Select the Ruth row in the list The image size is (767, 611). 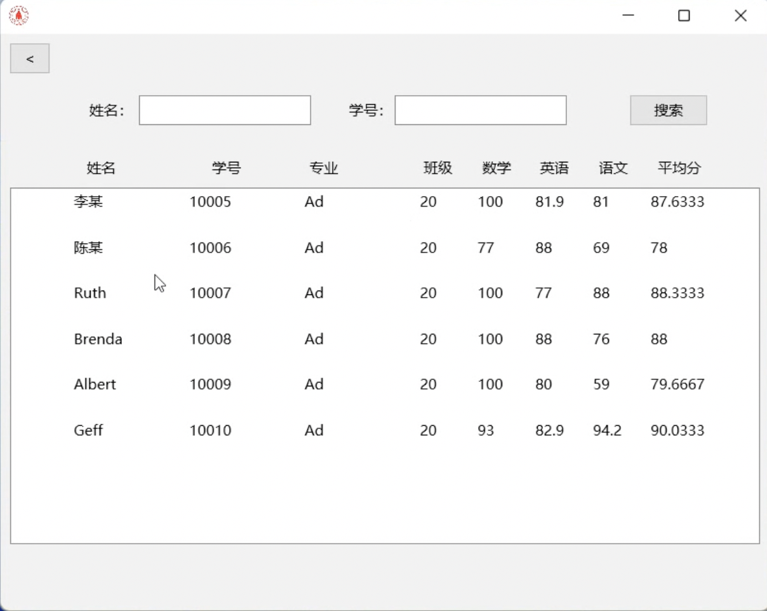tap(90, 293)
